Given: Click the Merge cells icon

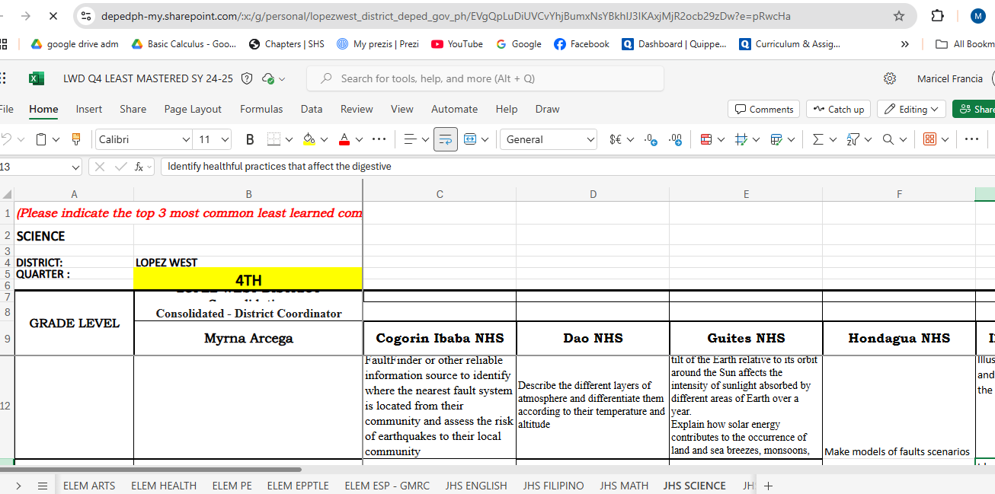Looking at the screenshot, I should [x=470, y=139].
